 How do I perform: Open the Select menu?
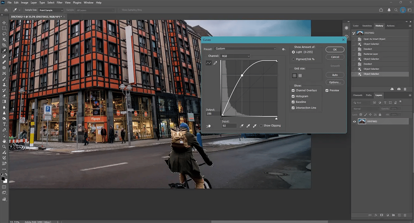[x=51, y=3]
